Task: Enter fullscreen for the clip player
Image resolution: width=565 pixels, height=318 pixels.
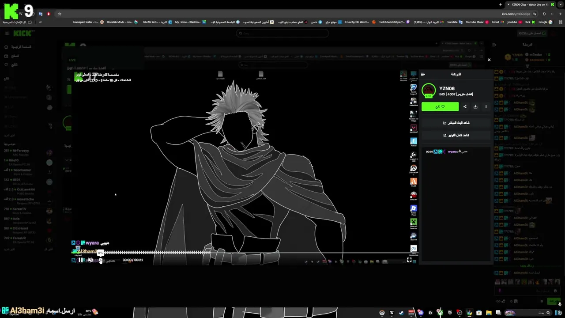Action: point(409,260)
